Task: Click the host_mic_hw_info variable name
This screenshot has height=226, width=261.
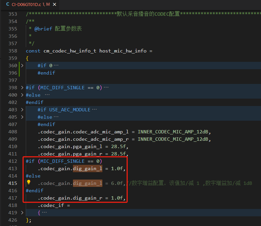Action: [123, 51]
